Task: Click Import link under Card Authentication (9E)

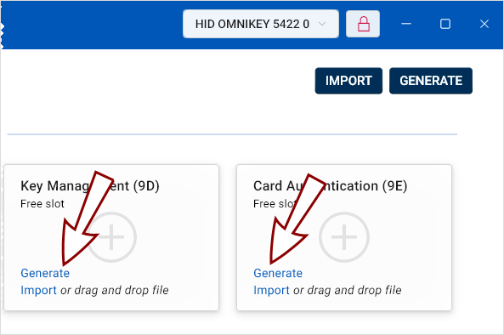Action: tap(272, 290)
